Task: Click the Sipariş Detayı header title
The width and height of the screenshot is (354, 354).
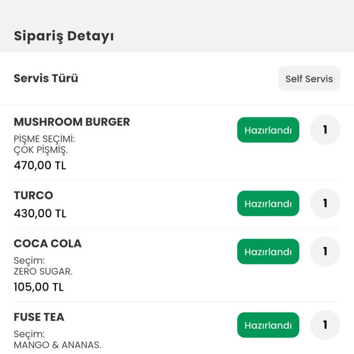Action: [64, 36]
